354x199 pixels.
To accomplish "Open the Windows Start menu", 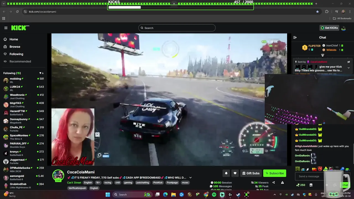I will pos(108,195).
